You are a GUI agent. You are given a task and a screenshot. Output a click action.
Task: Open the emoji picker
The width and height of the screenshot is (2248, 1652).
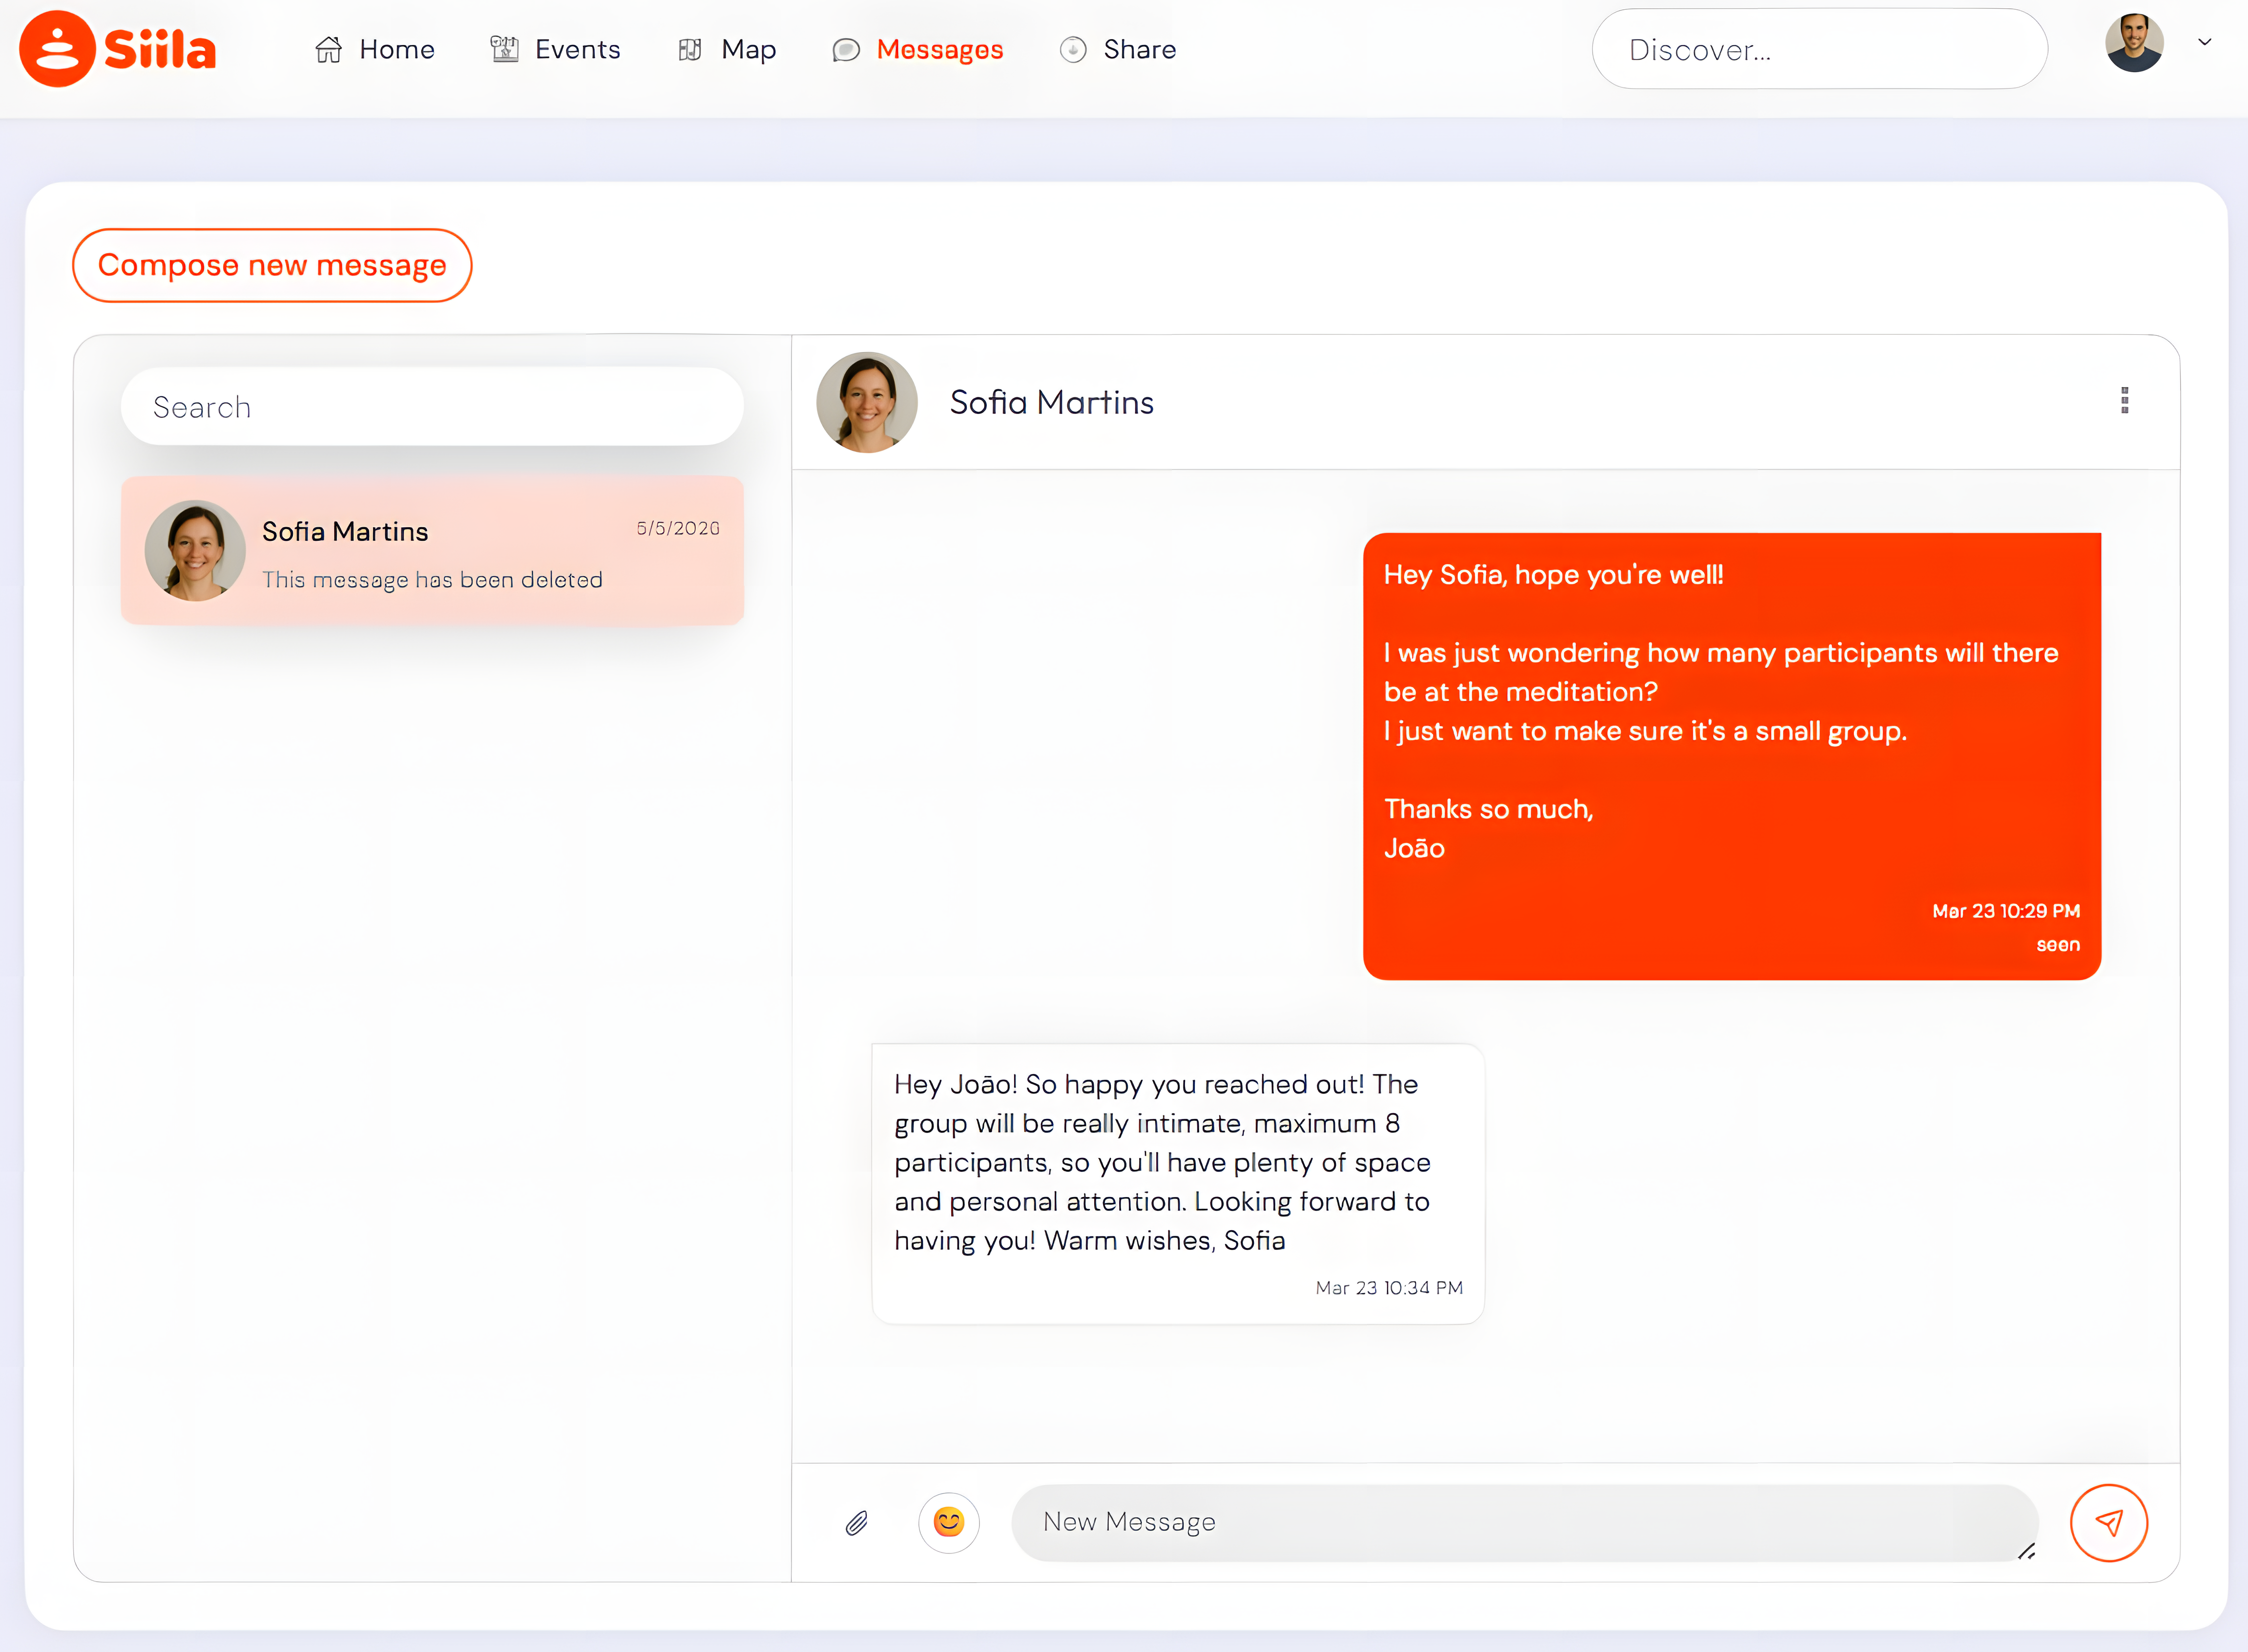click(x=948, y=1522)
